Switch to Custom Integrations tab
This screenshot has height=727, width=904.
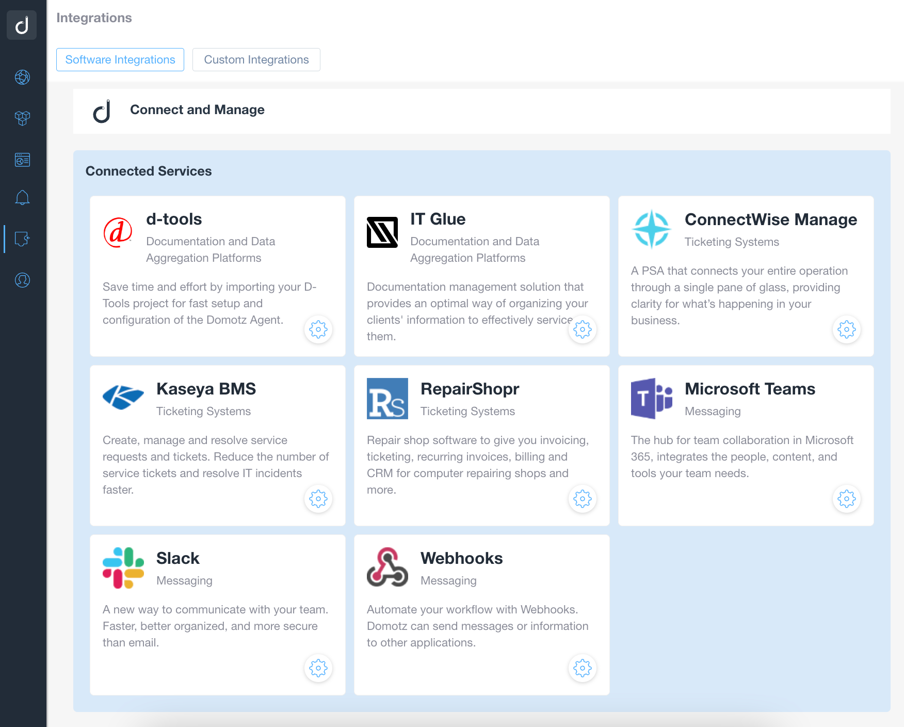point(256,60)
